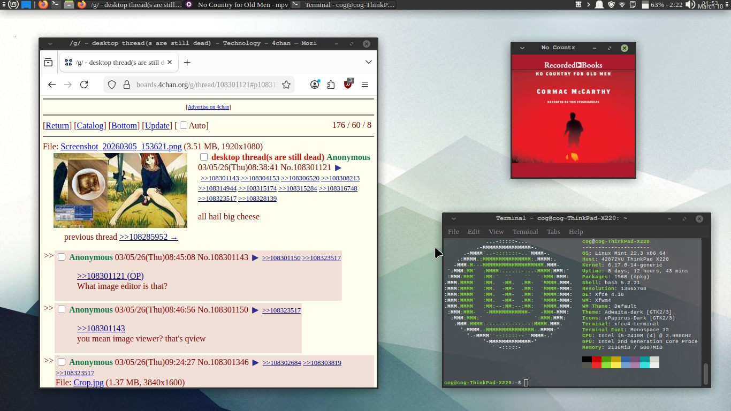The image size is (731, 411).
Task: Expand hidden system tray icons arrow
Action: pyautogui.click(x=589, y=5)
